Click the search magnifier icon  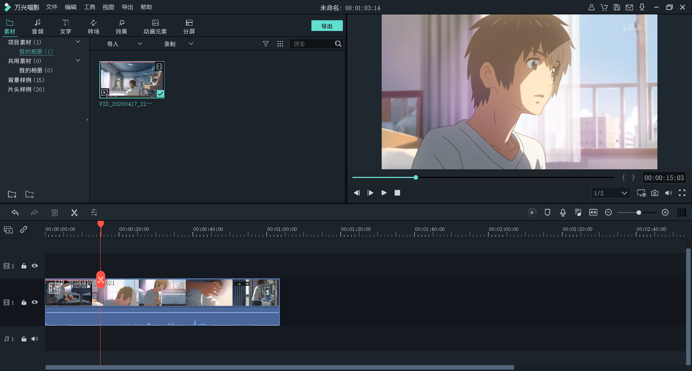point(338,44)
